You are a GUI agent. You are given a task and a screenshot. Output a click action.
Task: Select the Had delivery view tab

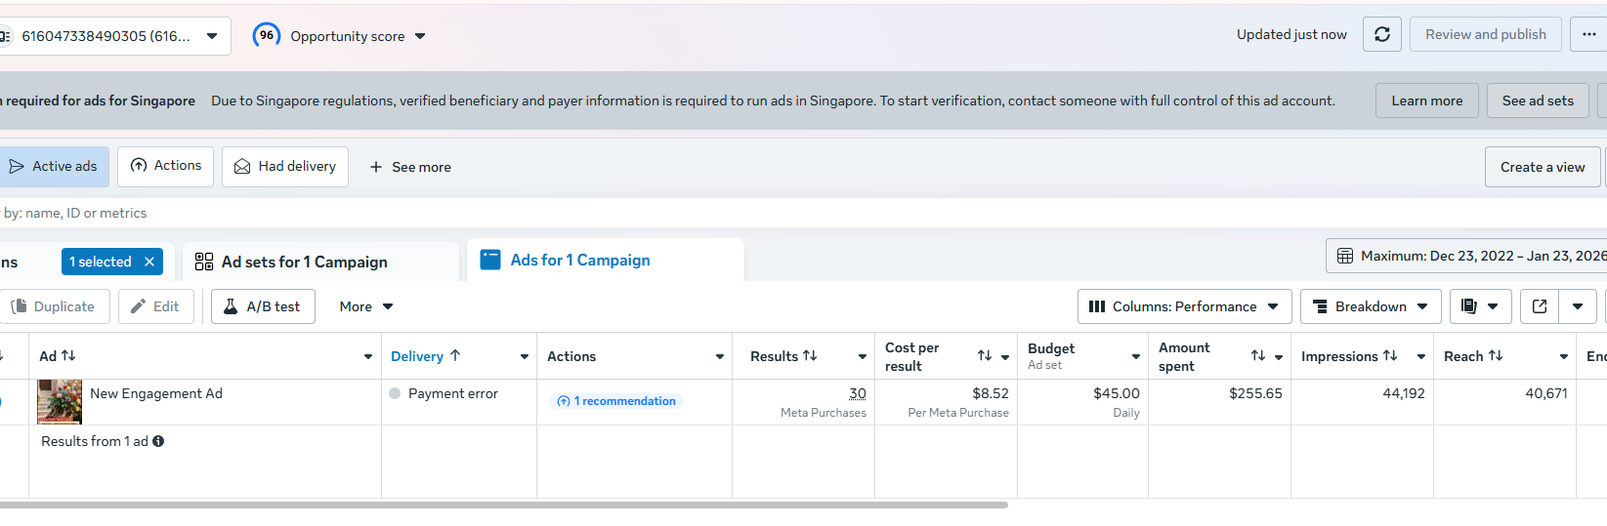click(x=285, y=167)
